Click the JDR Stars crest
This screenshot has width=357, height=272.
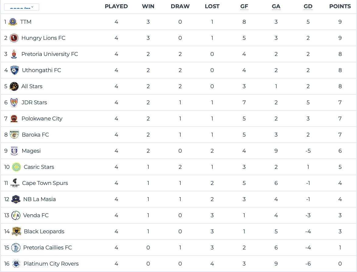tap(14, 103)
